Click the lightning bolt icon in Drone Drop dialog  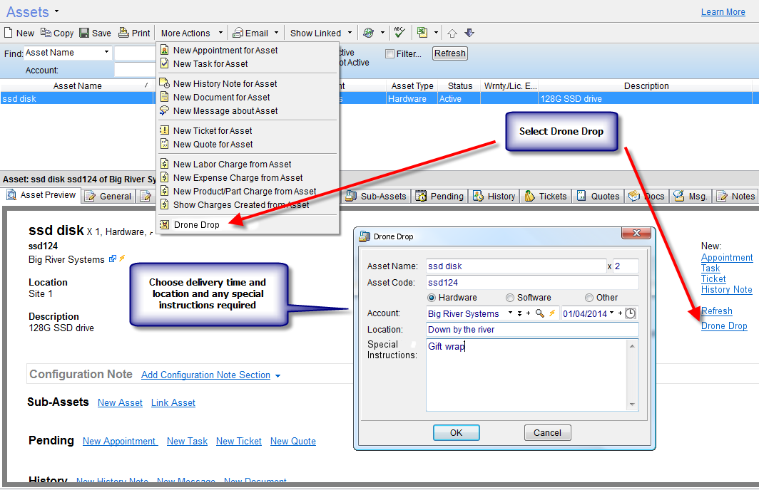tap(551, 313)
